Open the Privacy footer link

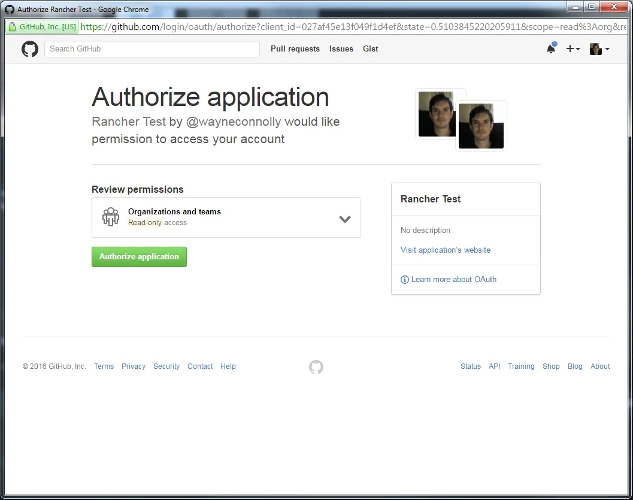pyautogui.click(x=133, y=366)
